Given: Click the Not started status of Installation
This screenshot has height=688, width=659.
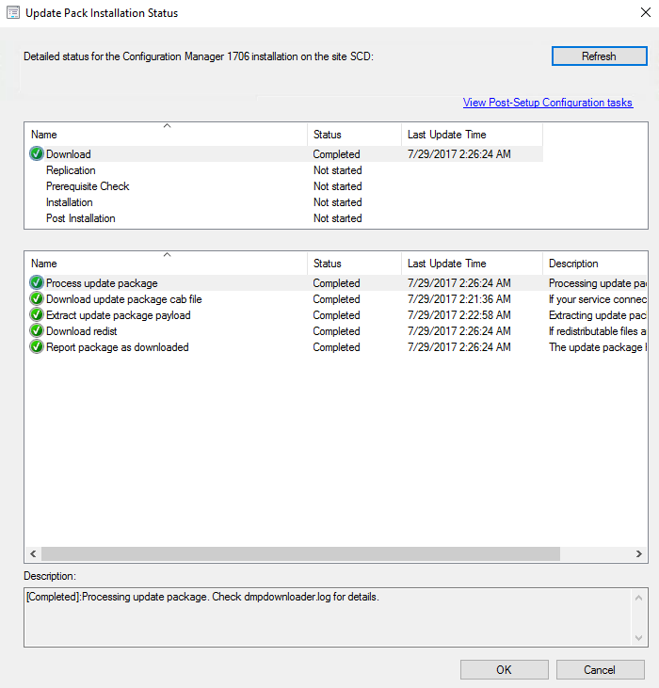Looking at the screenshot, I should coord(337,202).
